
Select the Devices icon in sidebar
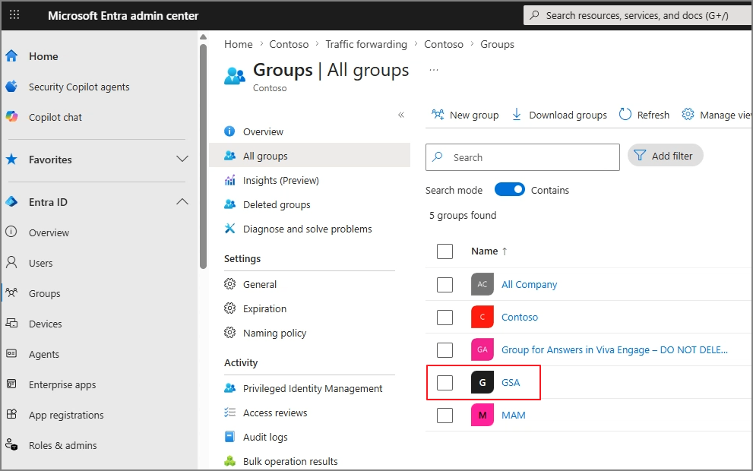11,323
